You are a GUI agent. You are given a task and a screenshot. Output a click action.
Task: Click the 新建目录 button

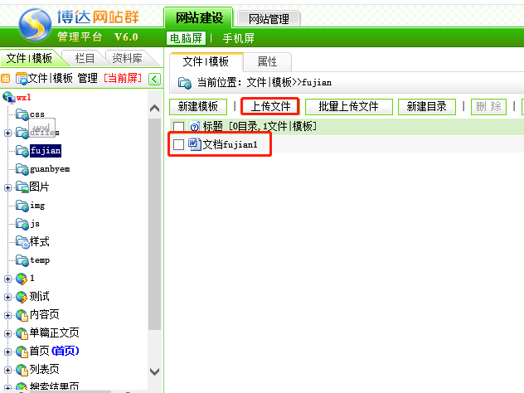[427, 106]
